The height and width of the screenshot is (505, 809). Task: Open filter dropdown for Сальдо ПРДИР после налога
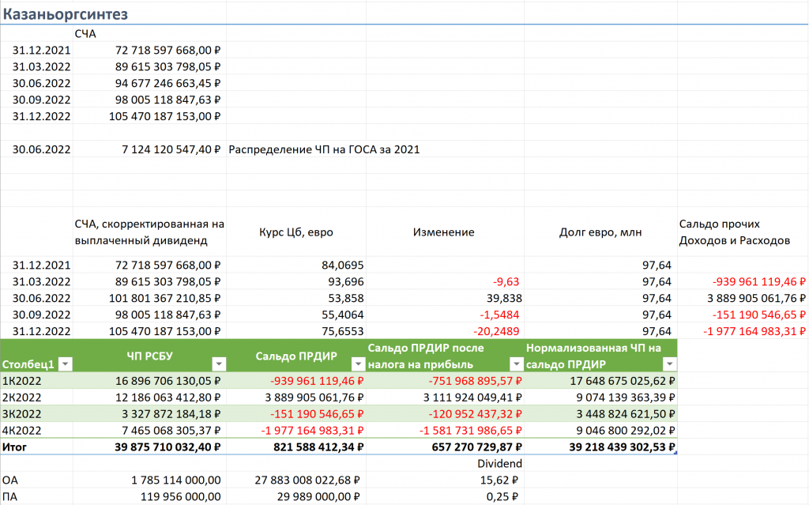[517, 364]
